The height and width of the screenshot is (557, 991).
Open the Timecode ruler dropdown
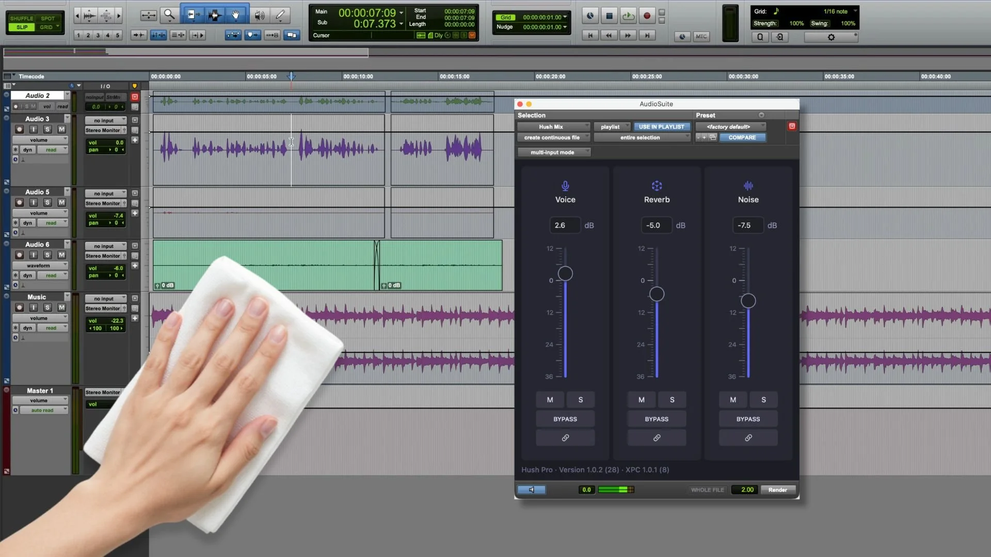[10, 76]
